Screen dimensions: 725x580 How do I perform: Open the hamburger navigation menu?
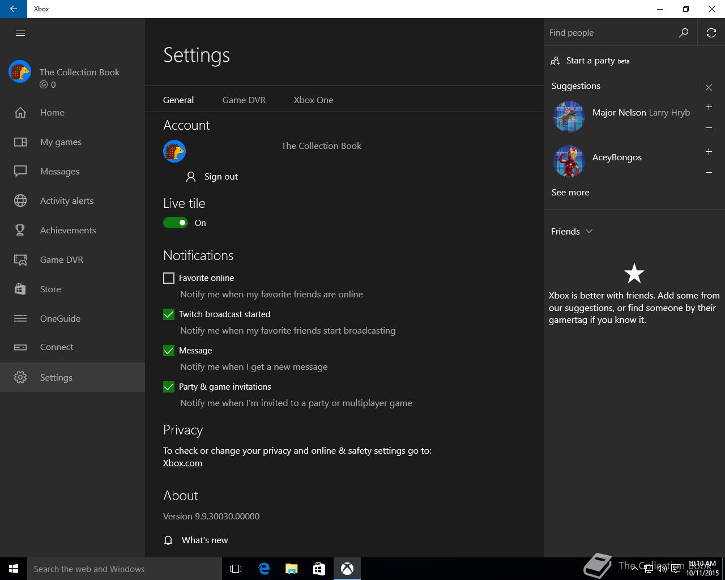coord(20,33)
